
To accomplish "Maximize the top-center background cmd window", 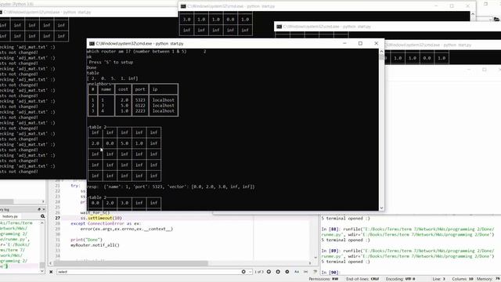I will coord(452,6).
